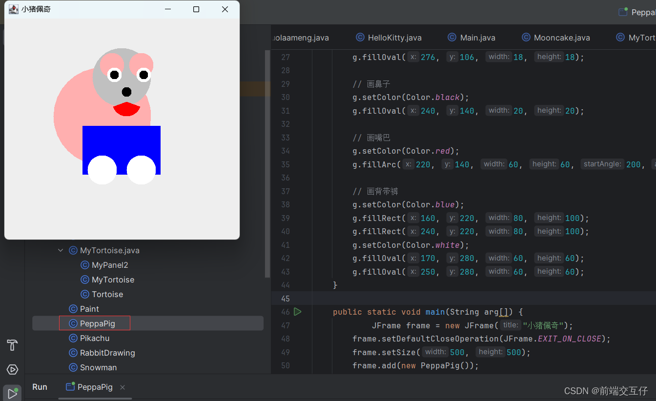Click the Run panel horizontal scrollbar

pos(95,399)
